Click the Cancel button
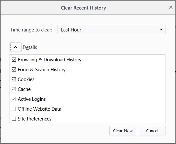176x144 pixels. click(152, 131)
